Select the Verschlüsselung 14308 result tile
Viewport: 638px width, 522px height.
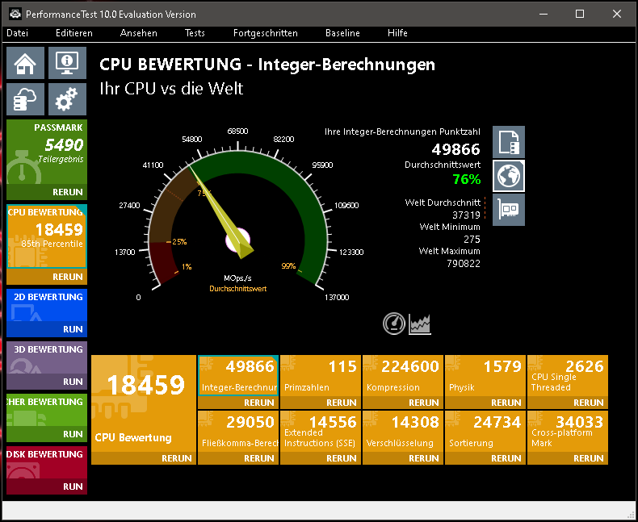[403, 432]
